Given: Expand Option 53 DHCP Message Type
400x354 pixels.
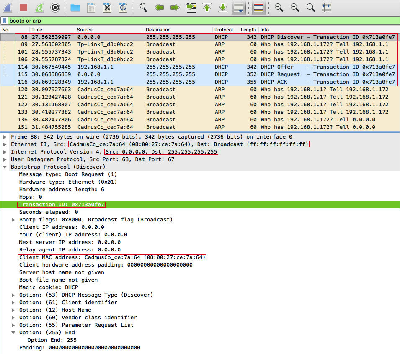Looking at the screenshot, I should (x=13, y=295).
